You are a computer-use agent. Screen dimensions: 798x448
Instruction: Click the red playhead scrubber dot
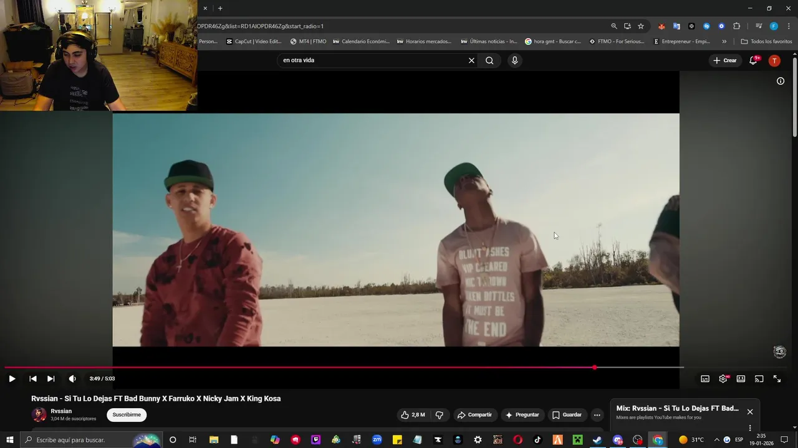tap(594, 367)
